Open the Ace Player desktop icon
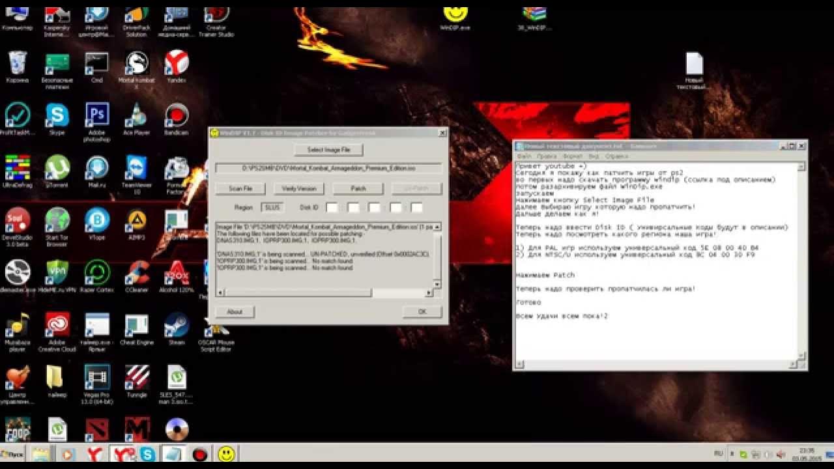 [137, 120]
